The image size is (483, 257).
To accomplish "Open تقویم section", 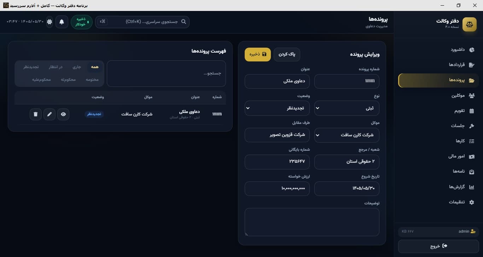I will pyautogui.click(x=438, y=111).
